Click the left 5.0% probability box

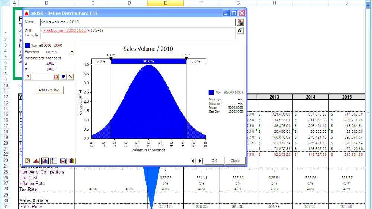coord(101,61)
